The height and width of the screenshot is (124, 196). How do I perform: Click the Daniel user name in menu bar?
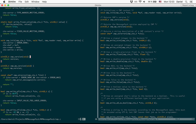click(179, 2)
